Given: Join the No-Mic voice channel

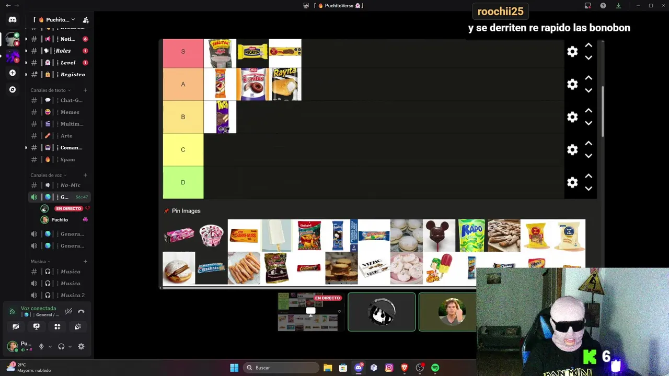Looking at the screenshot, I should tap(59, 185).
